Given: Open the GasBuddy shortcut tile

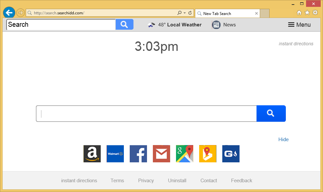Looking at the screenshot, I should 231,154.
